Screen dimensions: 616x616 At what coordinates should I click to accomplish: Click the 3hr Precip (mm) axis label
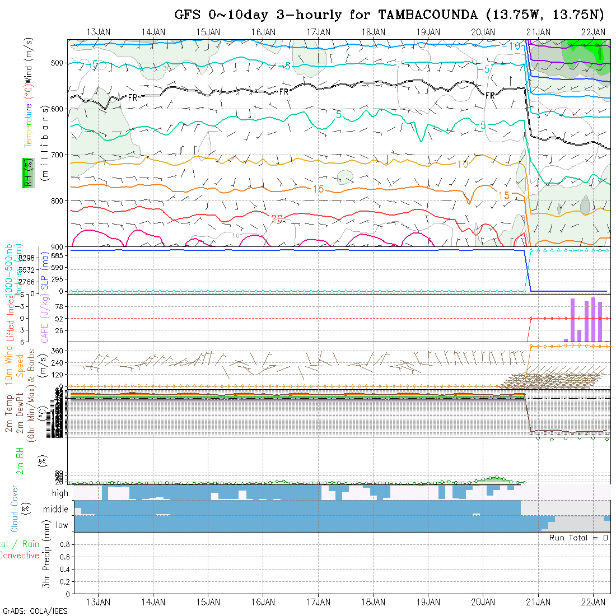pyautogui.click(x=48, y=563)
